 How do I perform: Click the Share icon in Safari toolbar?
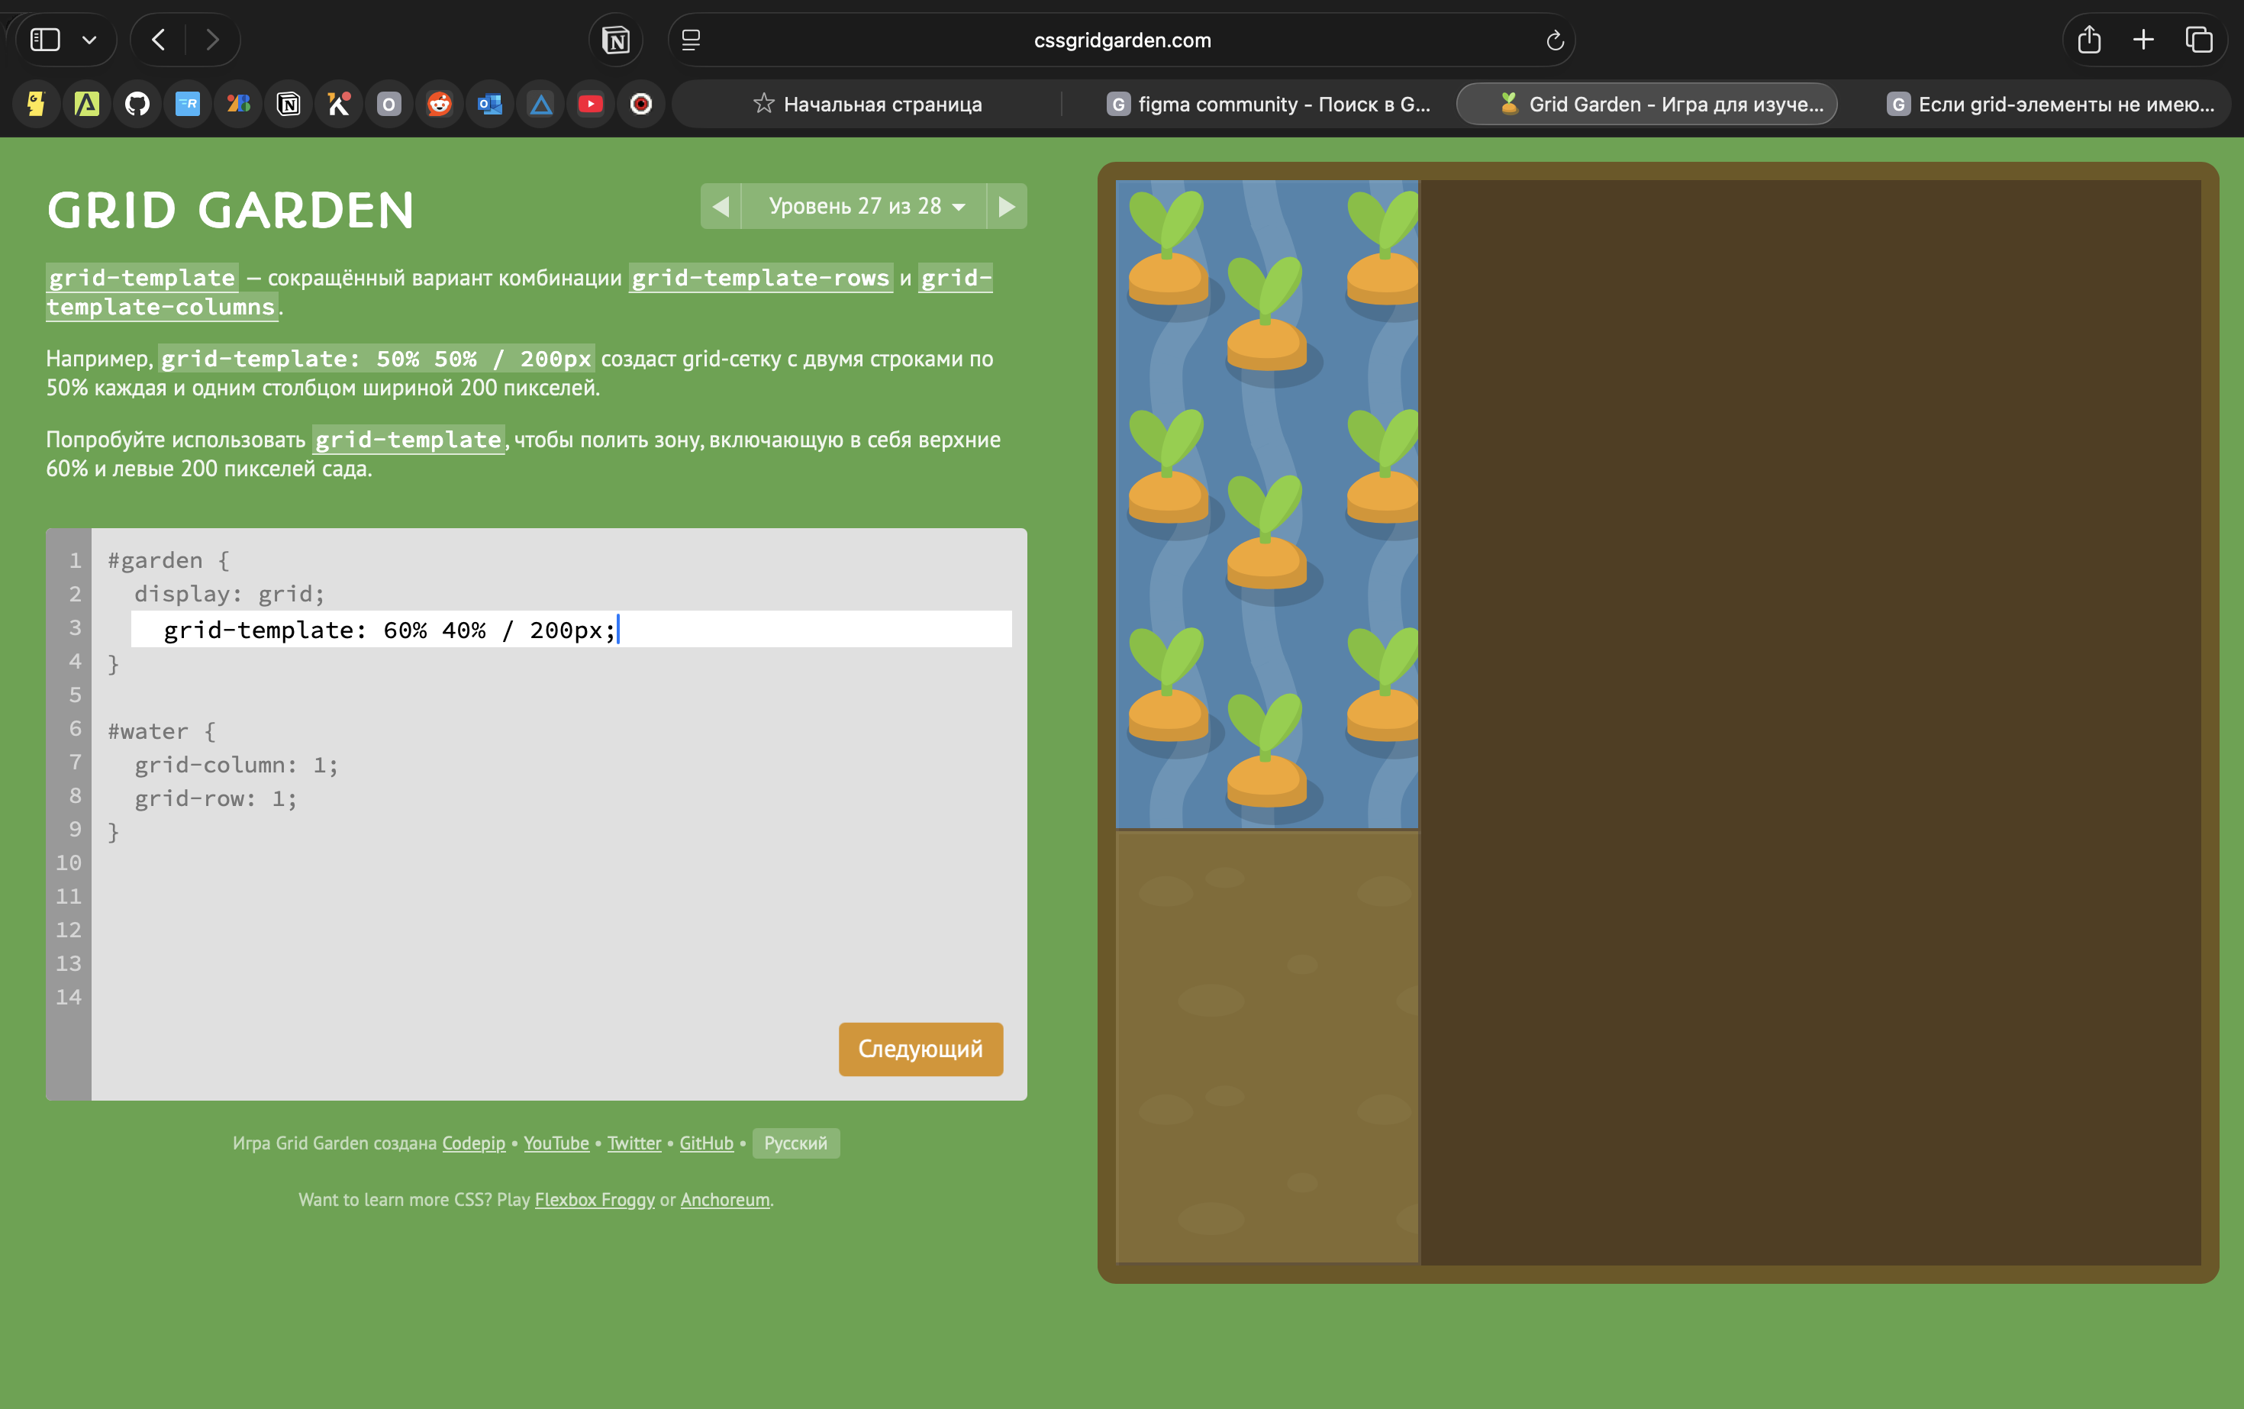pos(2088,40)
